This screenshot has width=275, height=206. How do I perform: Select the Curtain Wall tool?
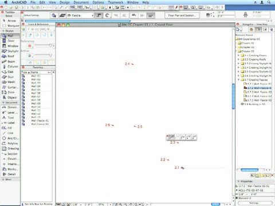point(10,87)
